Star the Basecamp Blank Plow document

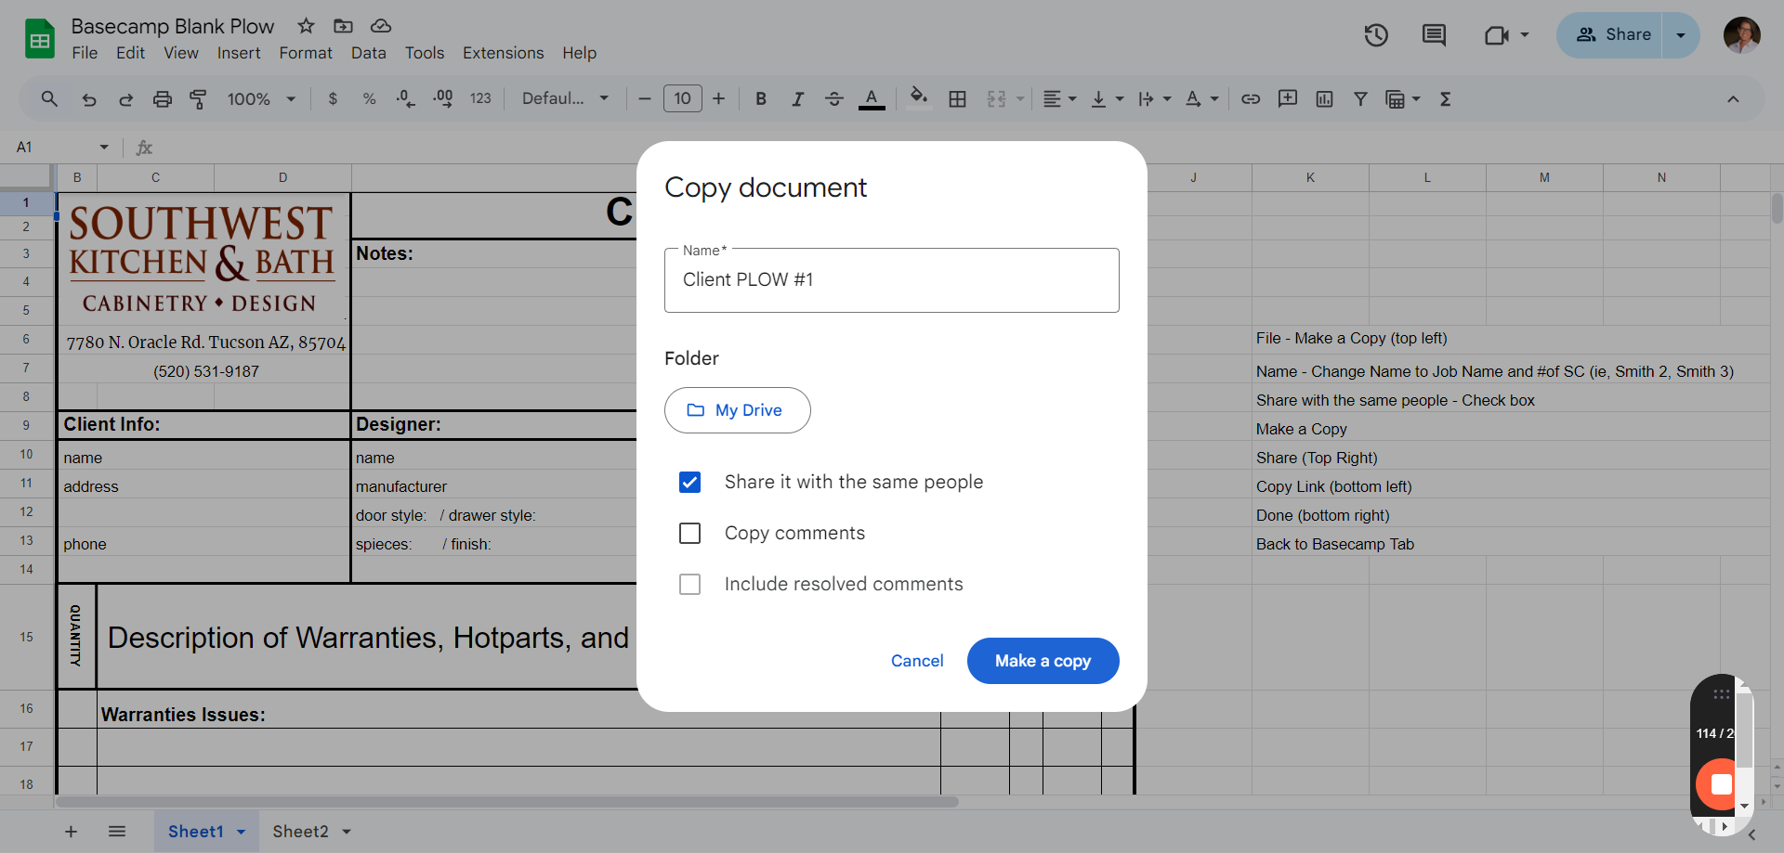pyautogui.click(x=306, y=26)
